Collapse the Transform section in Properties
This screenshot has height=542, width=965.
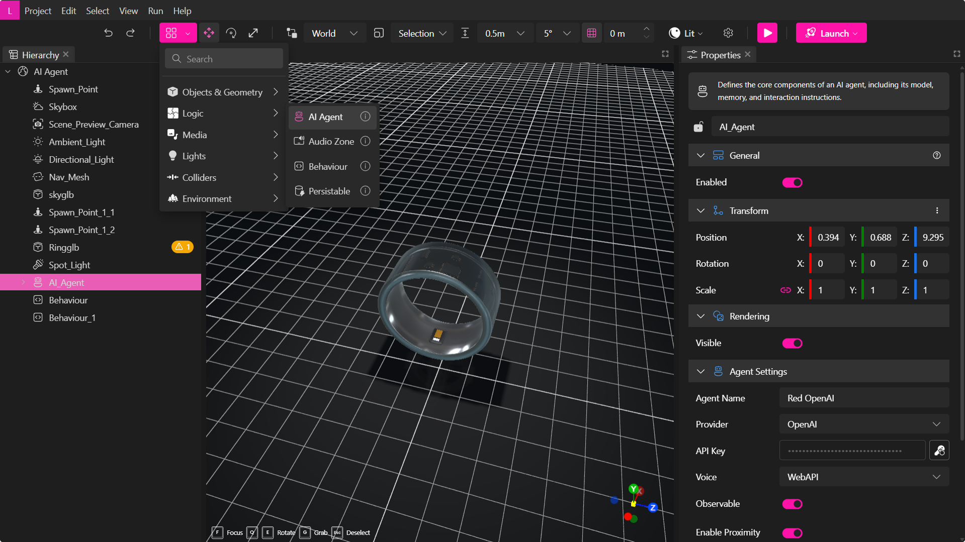coord(700,210)
